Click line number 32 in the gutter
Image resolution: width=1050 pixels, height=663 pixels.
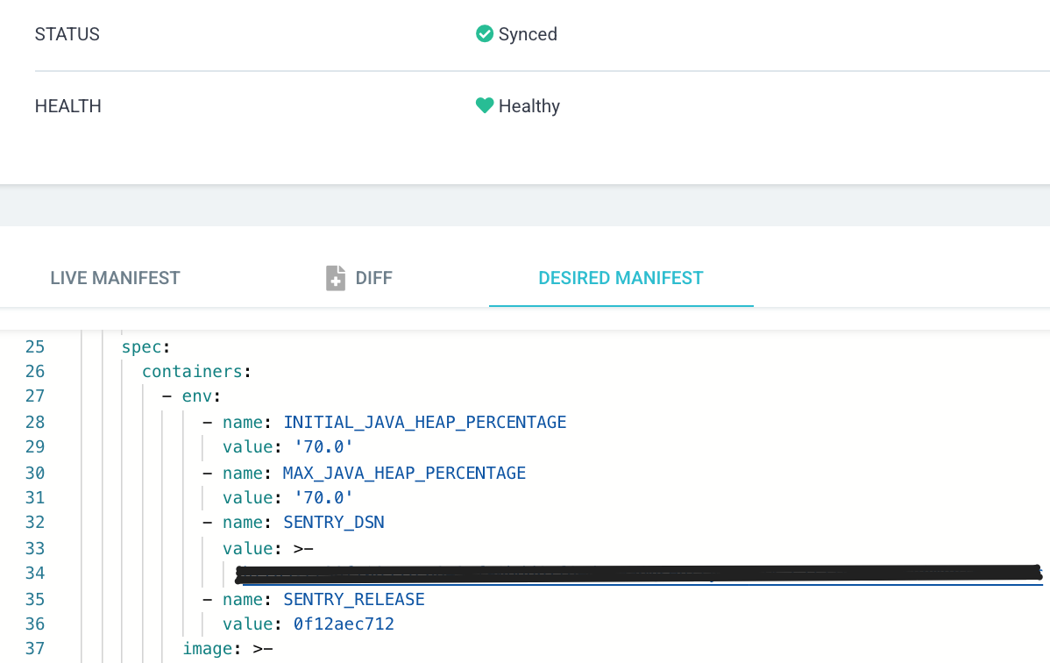(x=35, y=522)
